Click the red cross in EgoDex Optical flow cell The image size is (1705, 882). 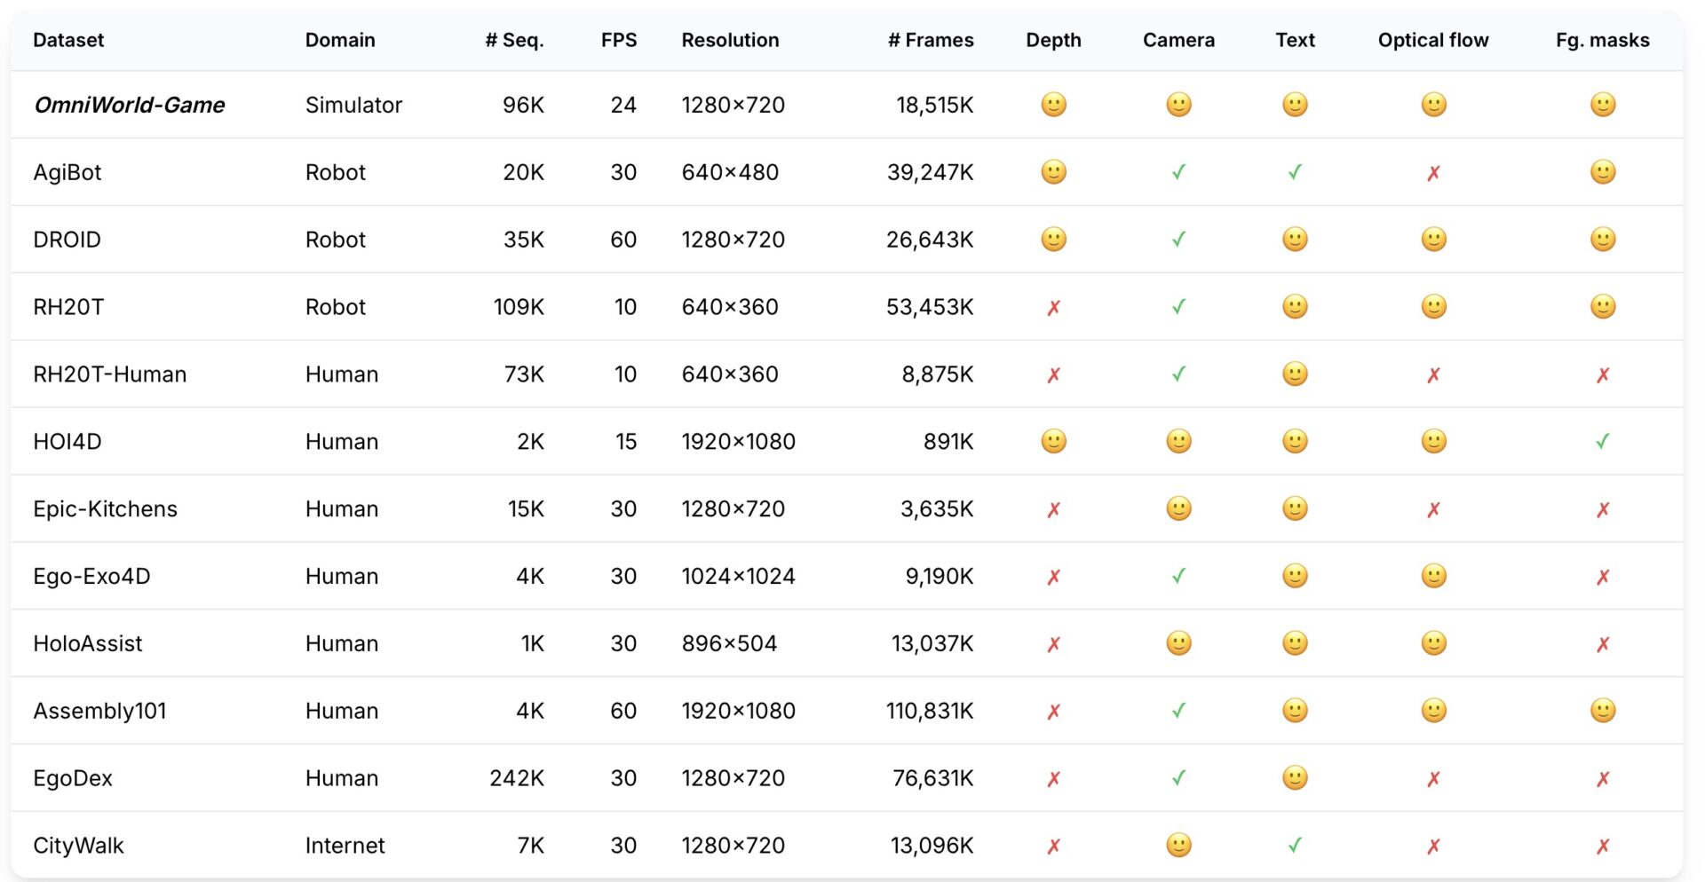pyautogui.click(x=1433, y=779)
